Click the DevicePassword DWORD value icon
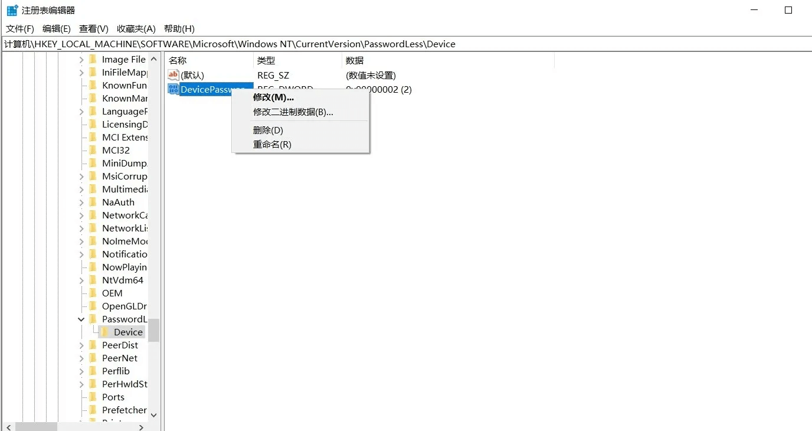The height and width of the screenshot is (431, 812). tap(173, 89)
